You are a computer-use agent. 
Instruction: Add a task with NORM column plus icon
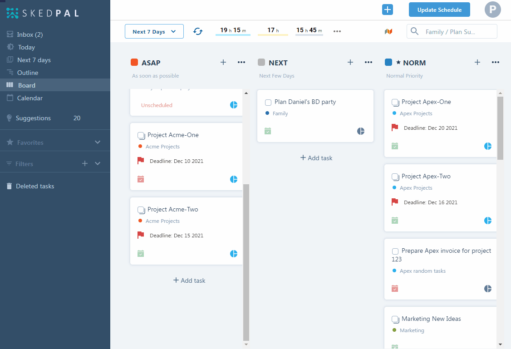point(477,62)
